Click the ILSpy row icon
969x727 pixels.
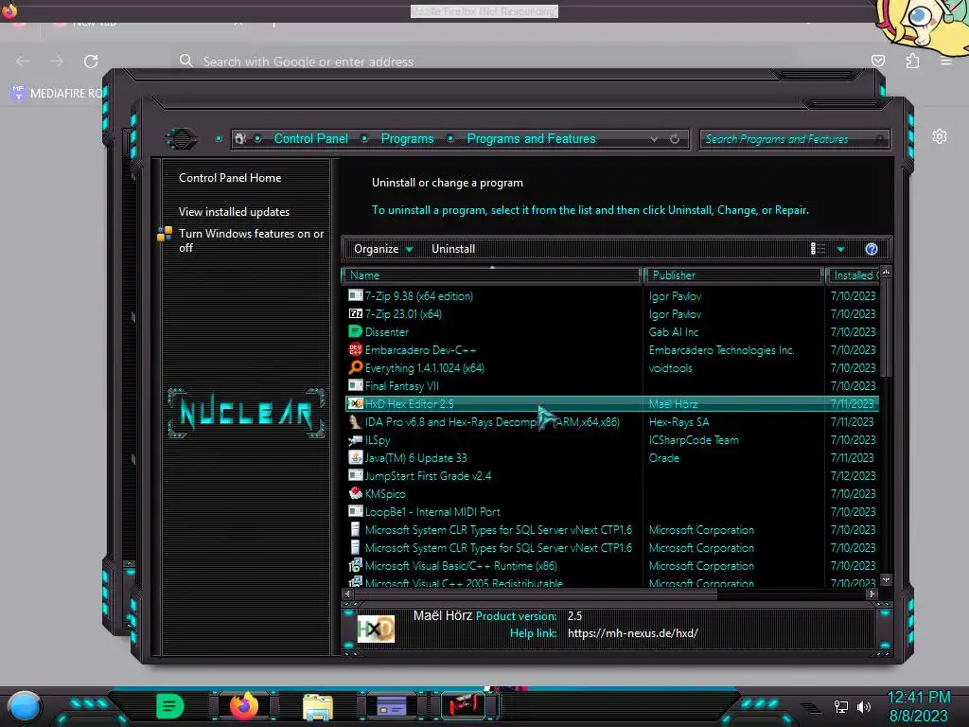tap(356, 439)
